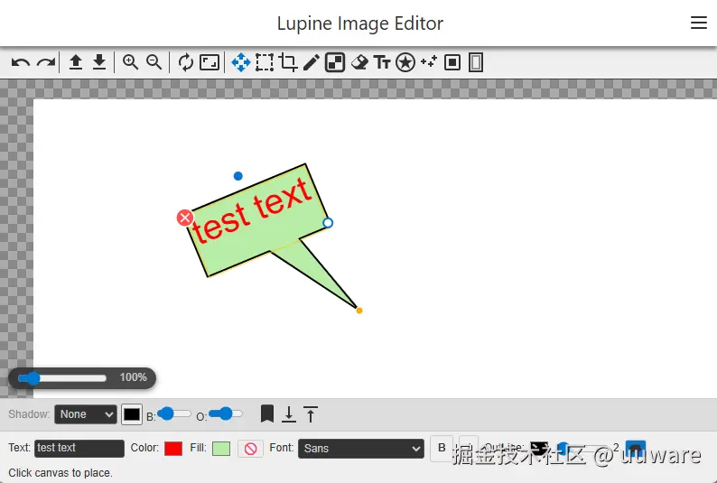
Task: Select the blue Move tool
Action: (x=241, y=62)
